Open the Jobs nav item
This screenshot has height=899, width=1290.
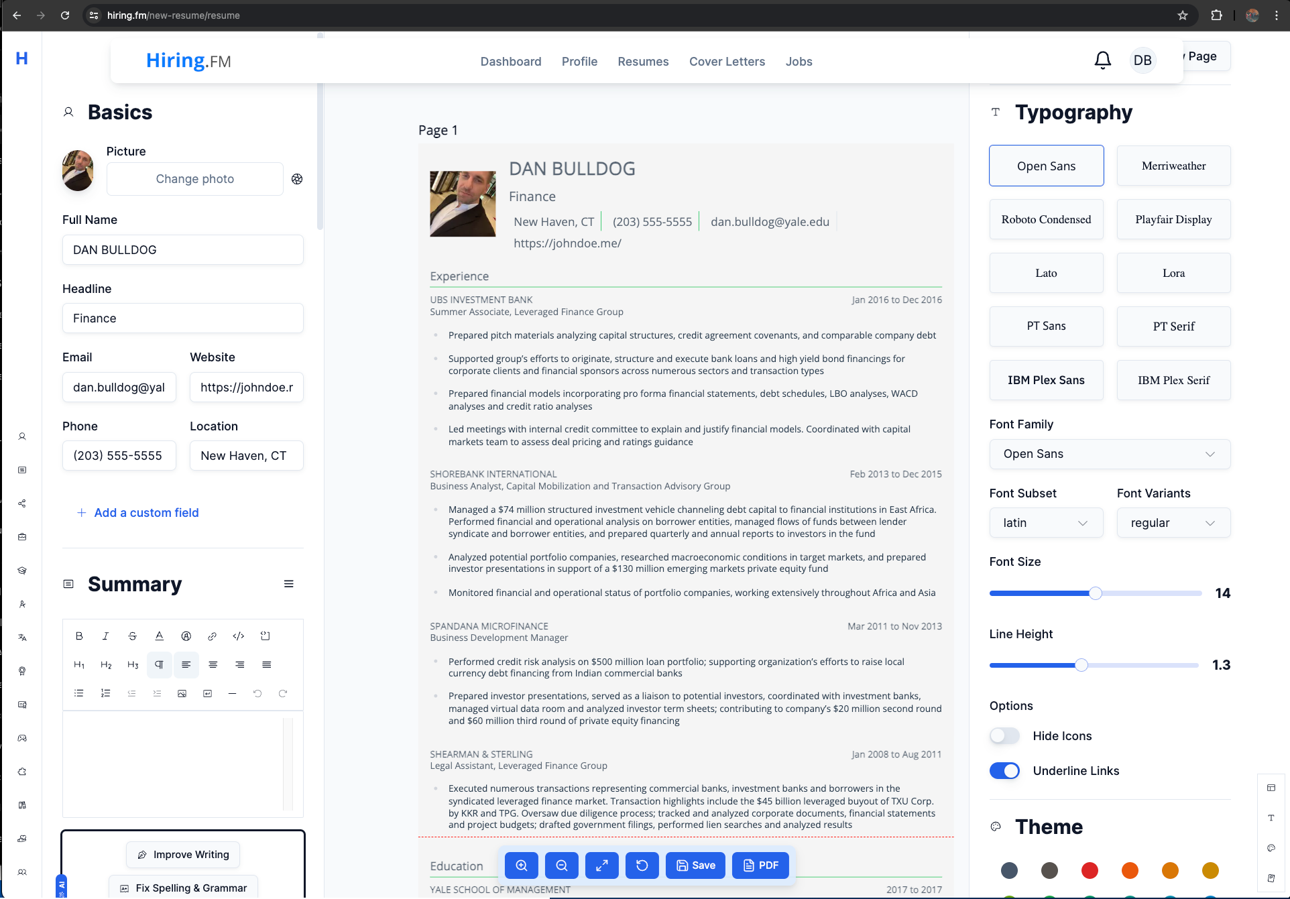[799, 62]
